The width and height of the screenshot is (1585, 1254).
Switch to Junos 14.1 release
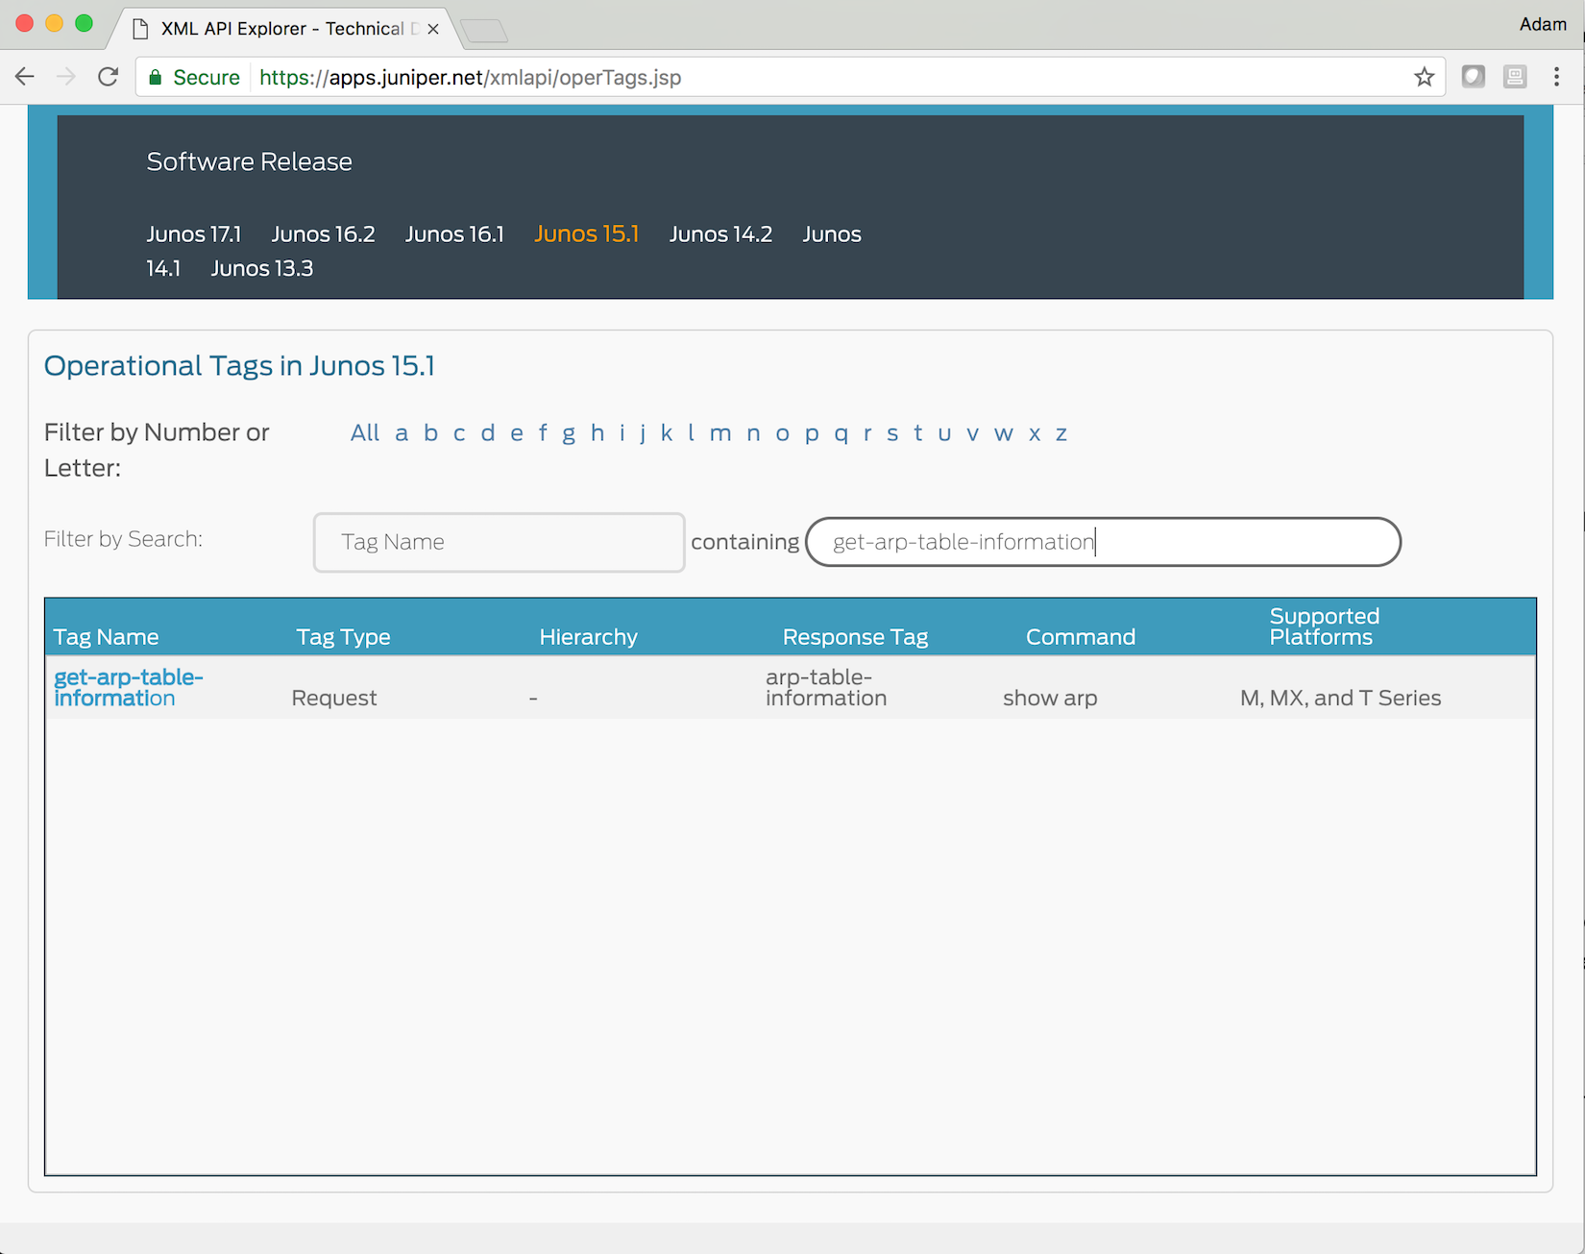pos(163,268)
